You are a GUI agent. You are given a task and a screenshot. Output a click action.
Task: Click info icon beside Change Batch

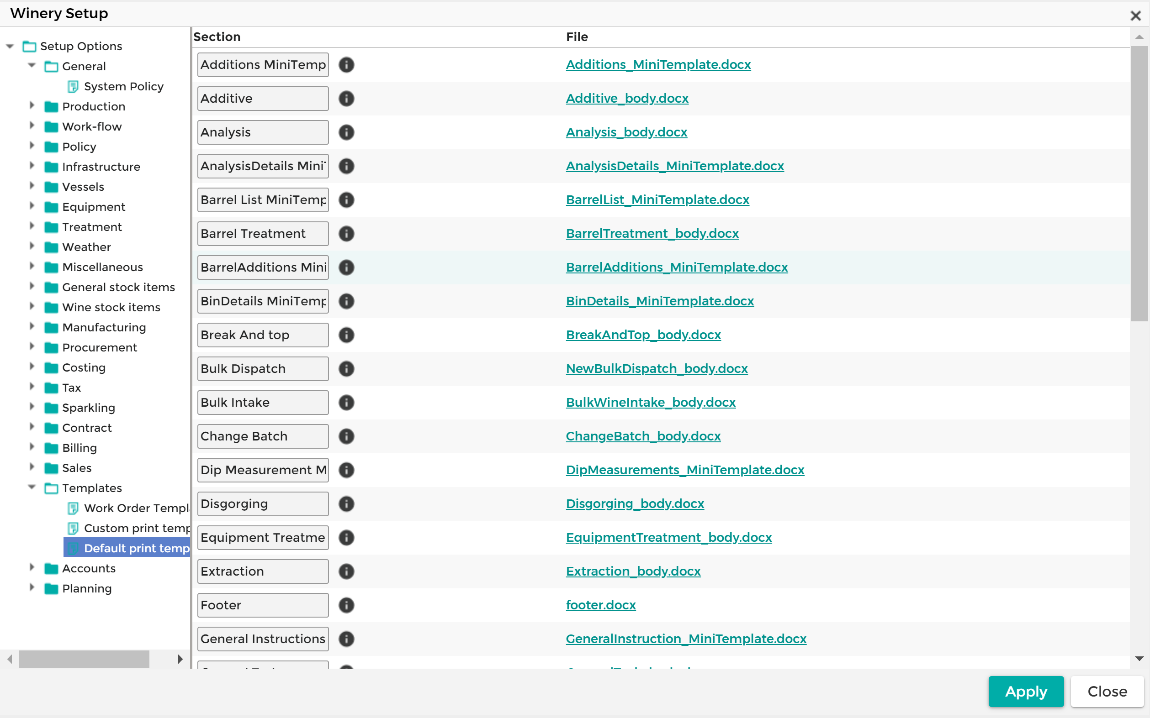pyautogui.click(x=346, y=436)
